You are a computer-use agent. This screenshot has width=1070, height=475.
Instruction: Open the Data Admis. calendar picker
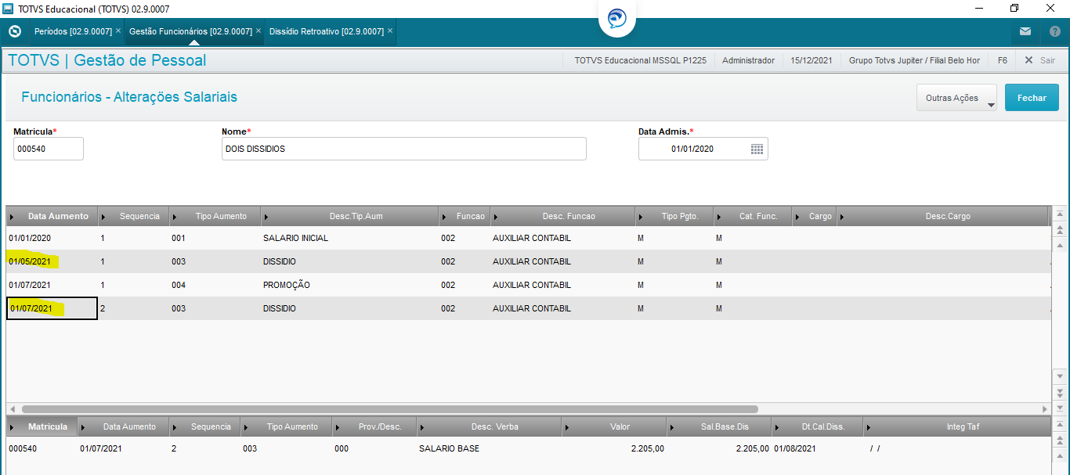tap(757, 149)
